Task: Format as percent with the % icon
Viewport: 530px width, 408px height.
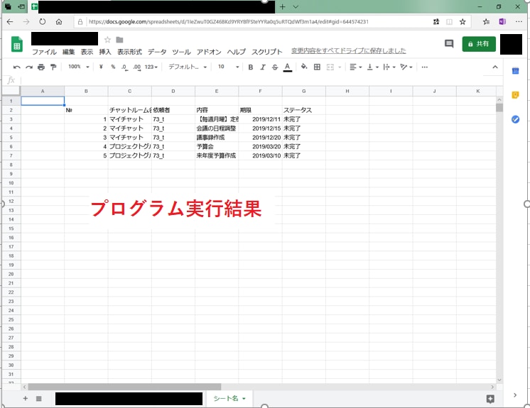Action: point(113,67)
